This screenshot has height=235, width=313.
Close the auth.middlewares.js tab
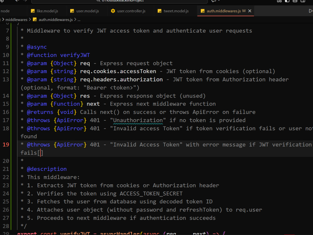(250, 11)
